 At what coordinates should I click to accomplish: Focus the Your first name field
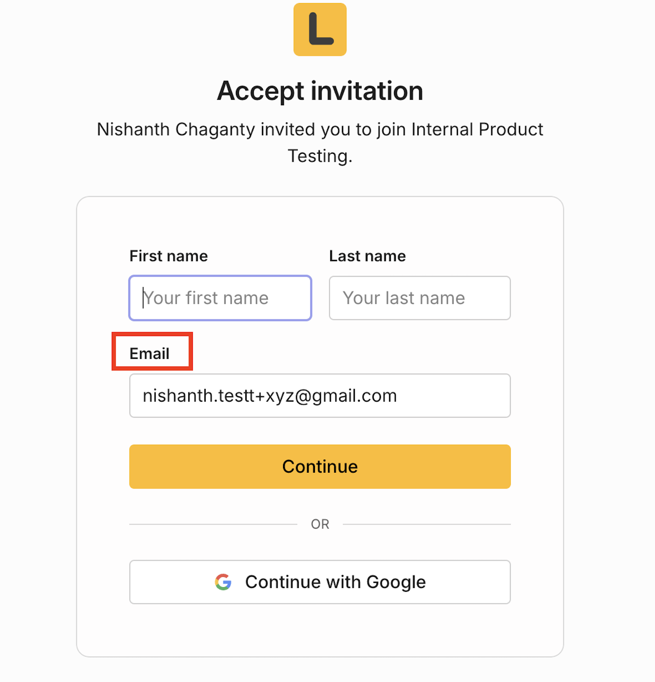point(220,298)
